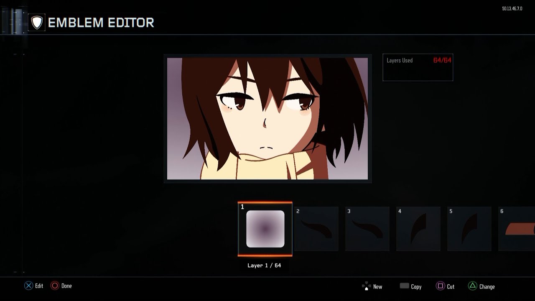The width and height of the screenshot is (535, 301).
Task: Select layer 1 gradient square thumbnail
Action: (265, 229)
